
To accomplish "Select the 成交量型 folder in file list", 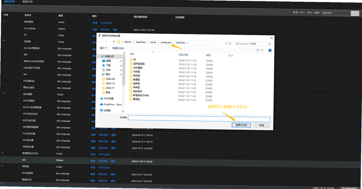I will pyautogui.click(x=138, y=68).
